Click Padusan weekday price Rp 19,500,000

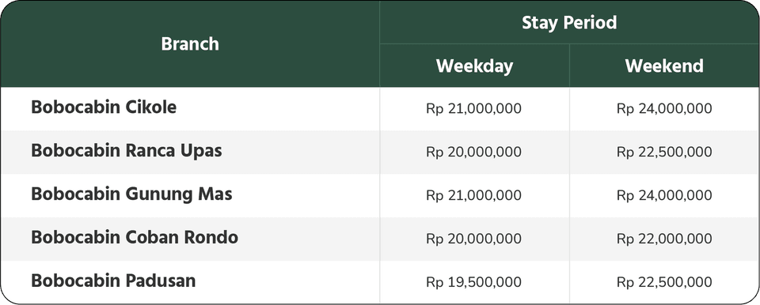coord(474,282)
